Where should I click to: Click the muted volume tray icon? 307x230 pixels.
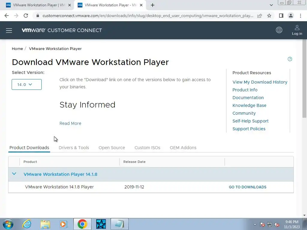(x=277, y=225)
